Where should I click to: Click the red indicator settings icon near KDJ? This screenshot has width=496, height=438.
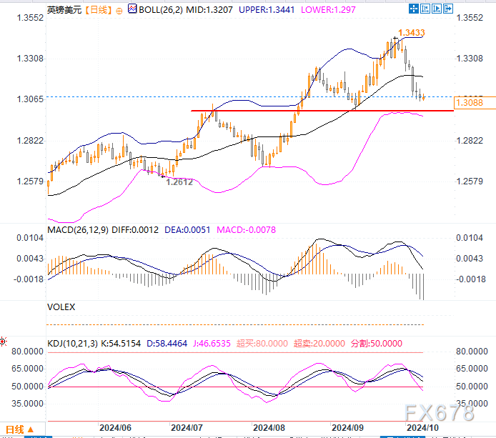3,342
